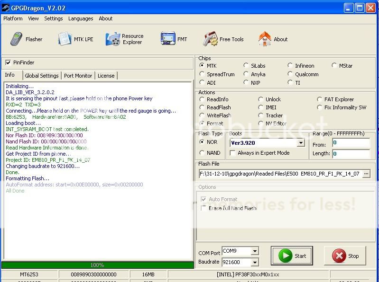379x282 pixels.
Task: Choose SiLabs chip type
Action: [x=246, y=65]
